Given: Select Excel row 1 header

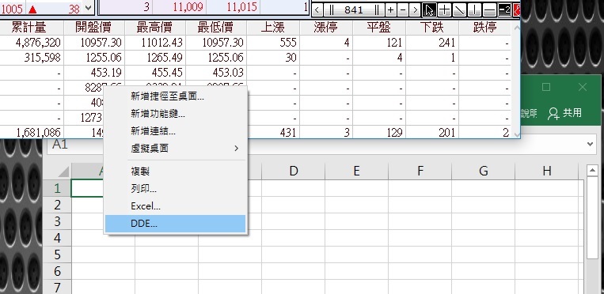Looking at the screenshot, I should tap(57, 188).
